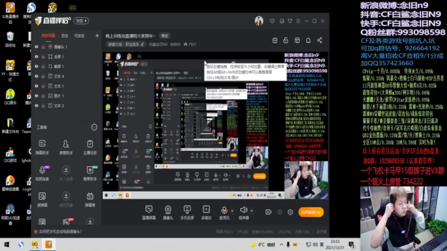Start recording with the video camera icon
The height and width of the screenshot is (251, 447).
tap(268, 212)
